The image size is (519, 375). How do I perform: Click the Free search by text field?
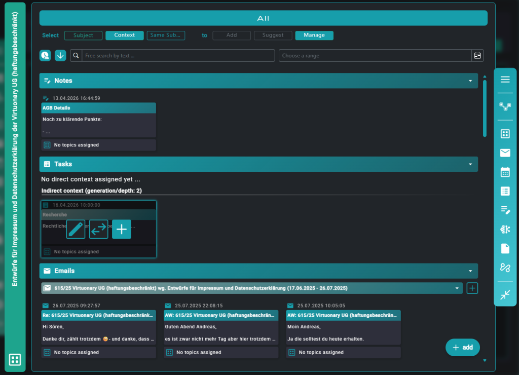click(x=177, y=56)
